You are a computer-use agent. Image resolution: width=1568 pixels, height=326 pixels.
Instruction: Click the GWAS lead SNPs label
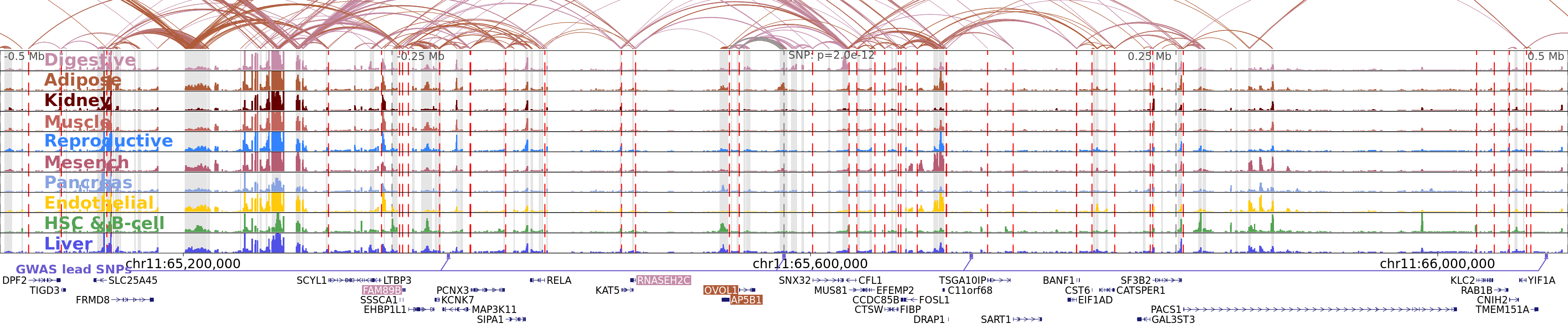[x=73, y=269]
